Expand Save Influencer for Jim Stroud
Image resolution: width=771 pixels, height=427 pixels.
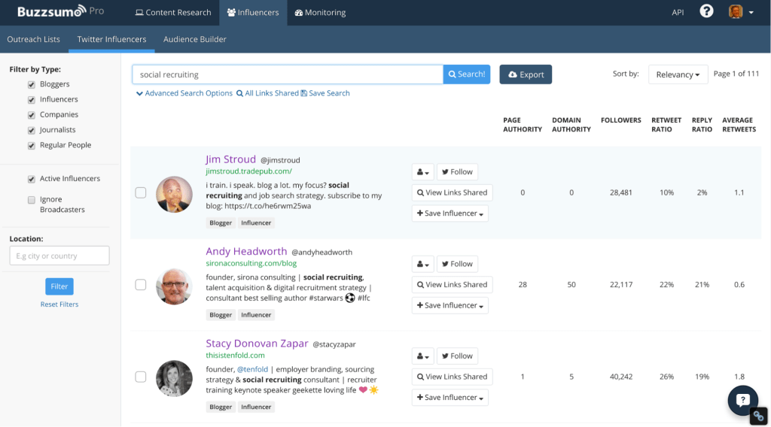click(x=450, y=214)
